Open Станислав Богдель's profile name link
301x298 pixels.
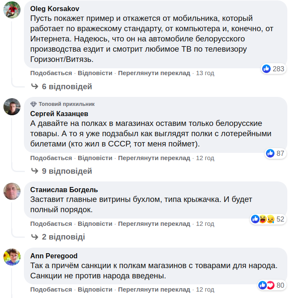point(64,190)
